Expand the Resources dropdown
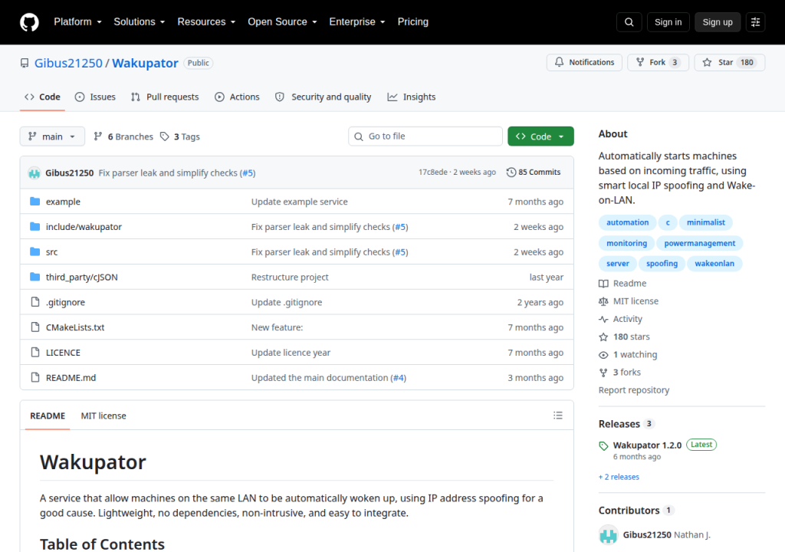The image size is (785, 552). pyautogui.click(x=206, y=22)
